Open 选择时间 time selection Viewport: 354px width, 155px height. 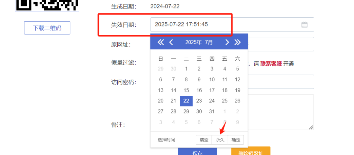point(166,140)
